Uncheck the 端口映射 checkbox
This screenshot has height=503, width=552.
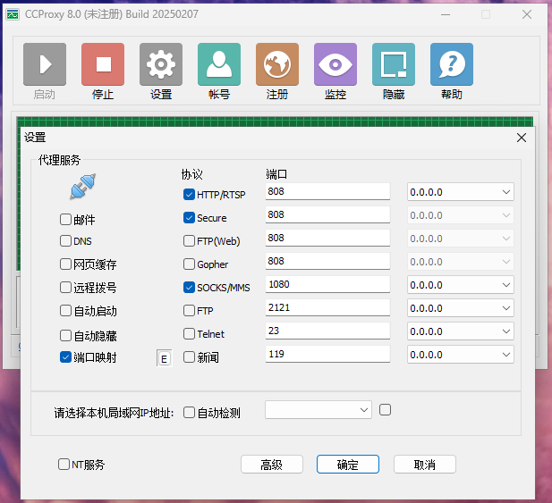pyautogui.click(x=65, y=357)
